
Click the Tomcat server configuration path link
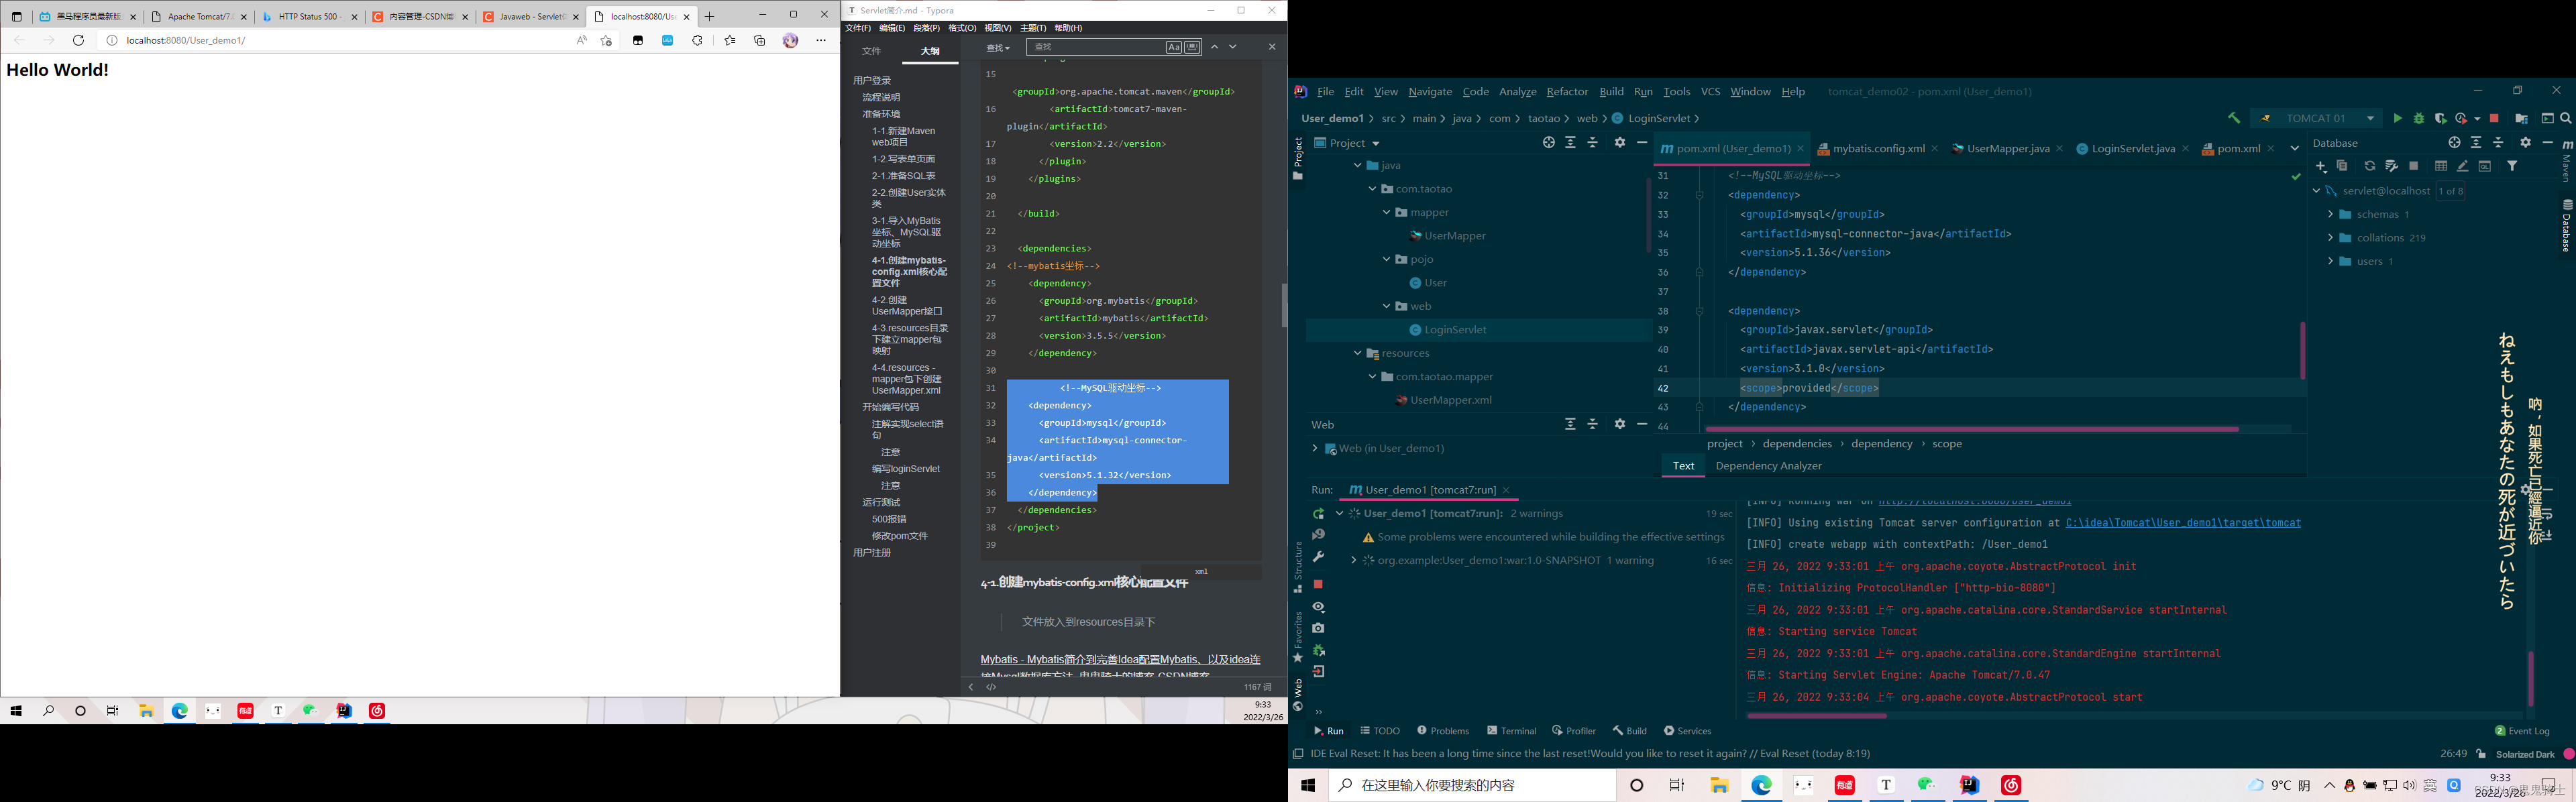click(2182, 523)
